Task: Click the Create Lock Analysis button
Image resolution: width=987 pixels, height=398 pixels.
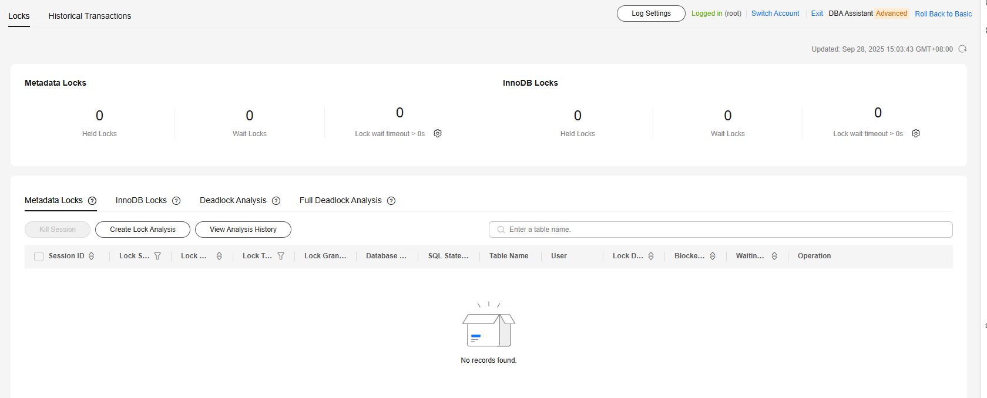Action: click(x=143, y=230)
